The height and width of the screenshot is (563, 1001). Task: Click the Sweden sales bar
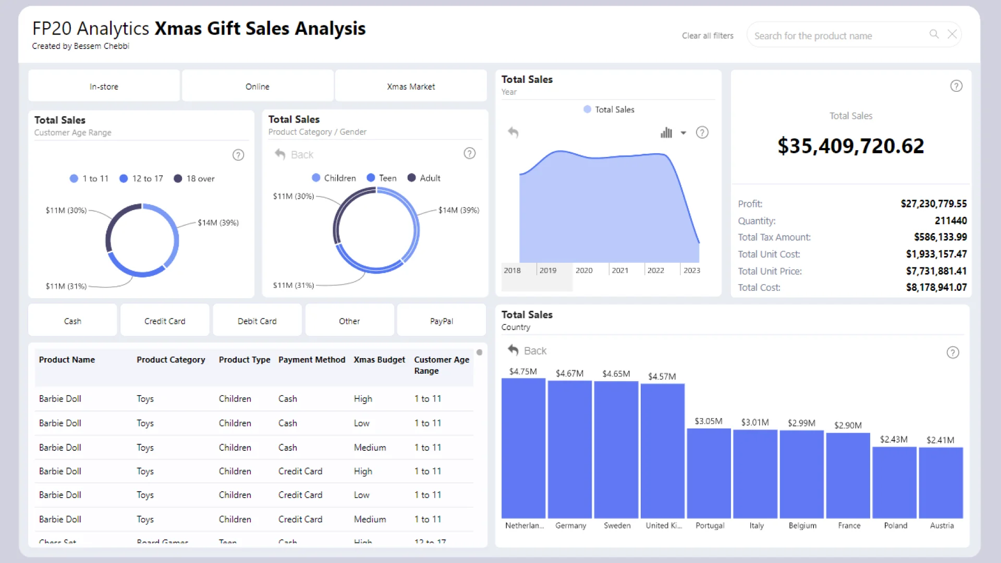tap(616, 449)
